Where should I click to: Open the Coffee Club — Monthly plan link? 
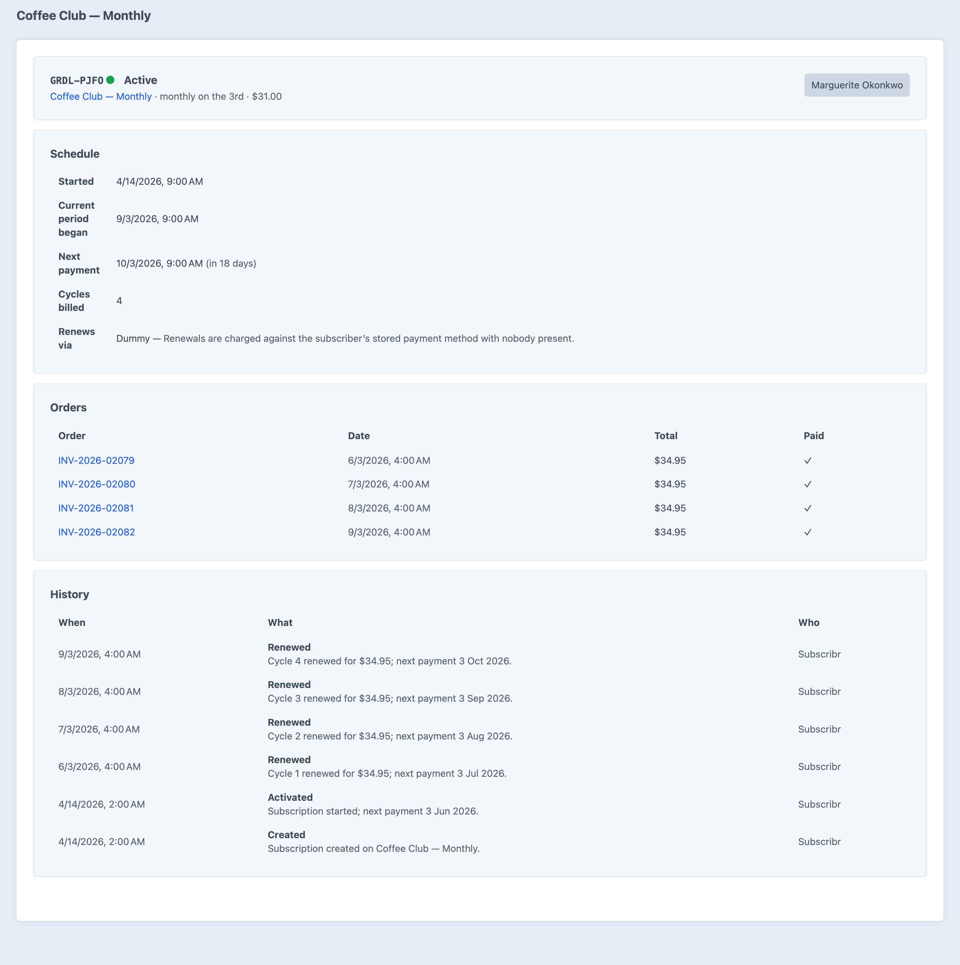pyautogui.click(x=101, y=96)
